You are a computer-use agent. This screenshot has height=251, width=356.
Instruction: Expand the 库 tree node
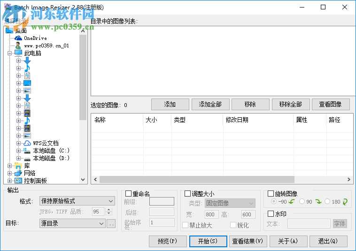[x=10, y=166]
